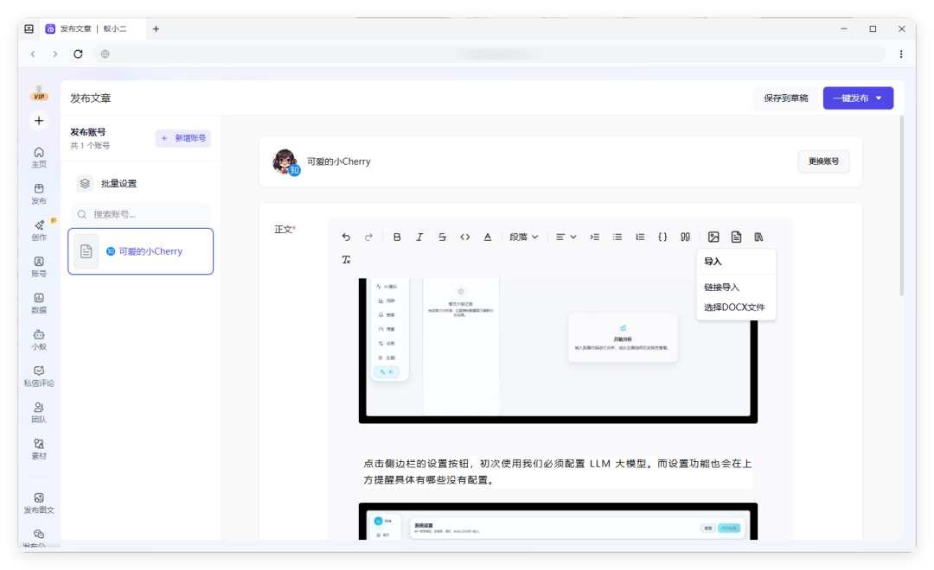Apply strikethrough formatting

(x=442, y=237)
